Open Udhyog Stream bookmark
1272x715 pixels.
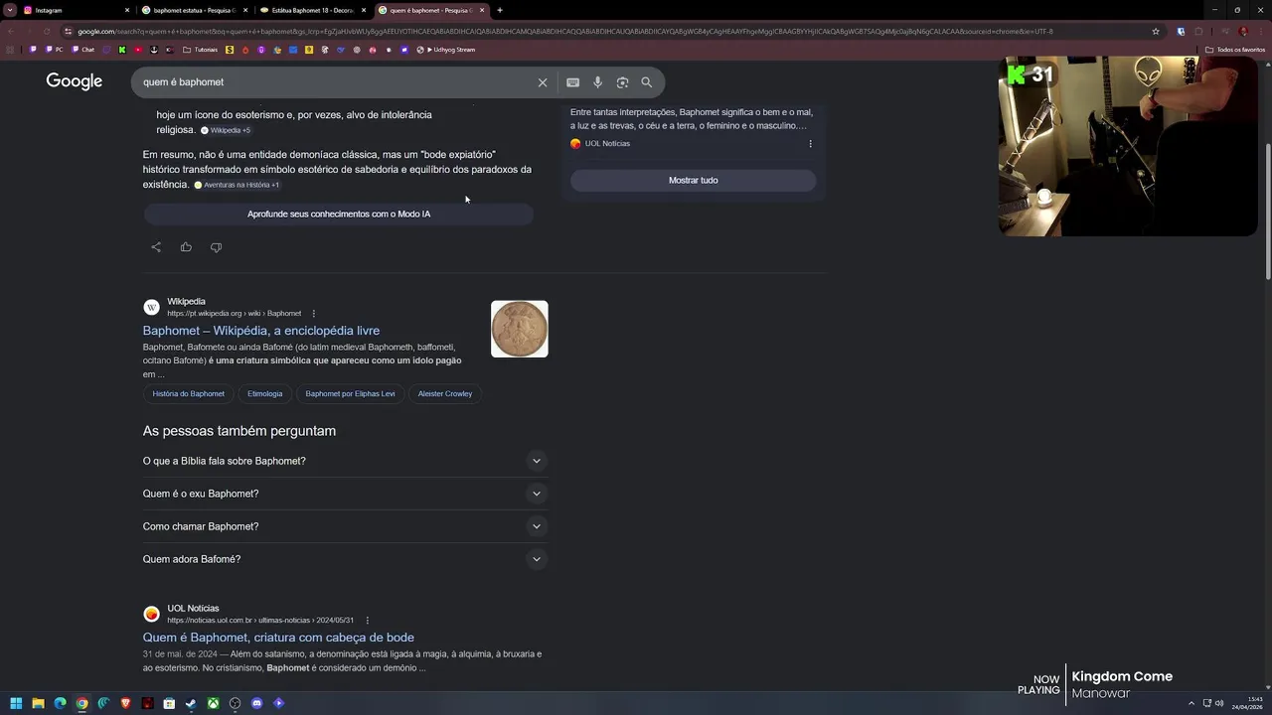[446, 50]
